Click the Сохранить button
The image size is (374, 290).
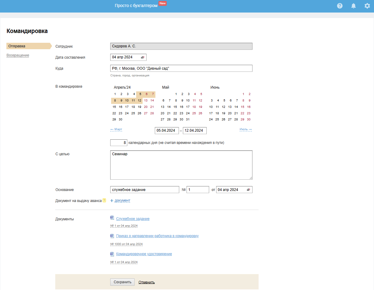pos(122,282)
